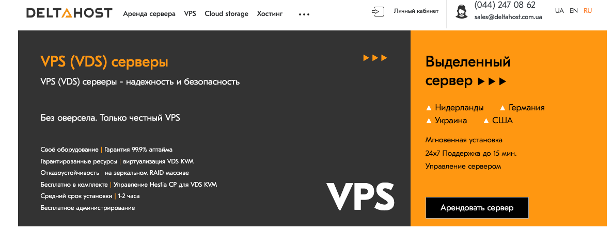Click the Арендовать сервер button
Image resolution: width=613 pixels, height=231 pixels.
(x=477, y=208)
